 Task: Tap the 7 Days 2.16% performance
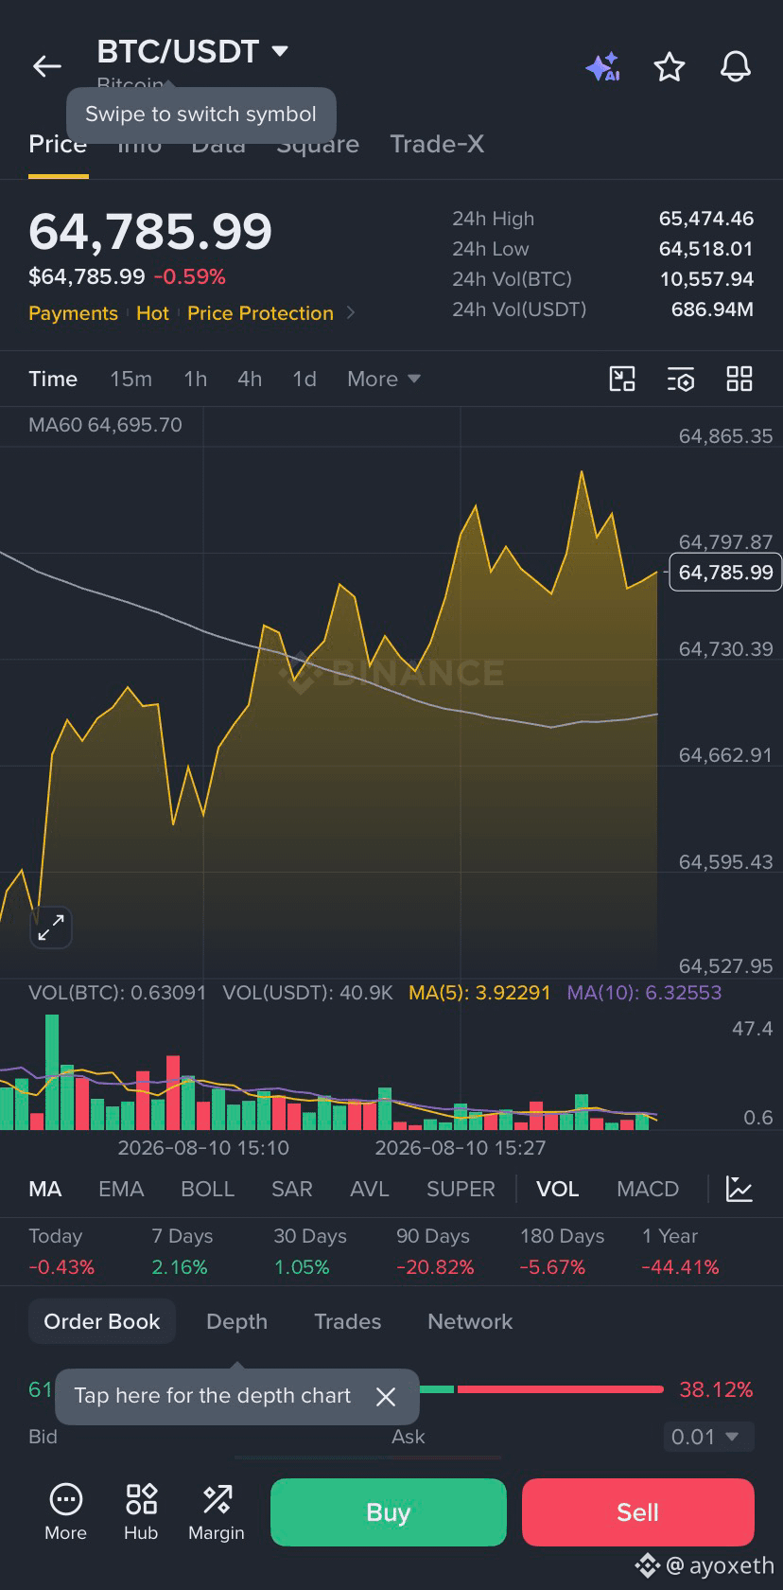[182, 1252]
